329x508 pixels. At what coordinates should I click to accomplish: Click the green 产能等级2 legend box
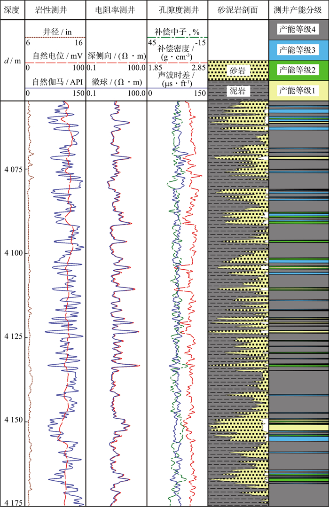point(299,70)
